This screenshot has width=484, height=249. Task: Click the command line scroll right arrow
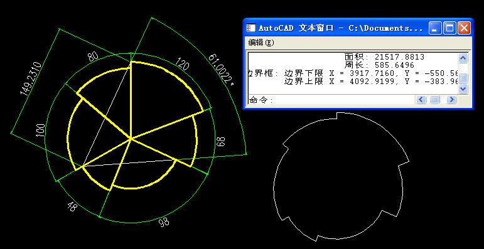coord(451,99)
